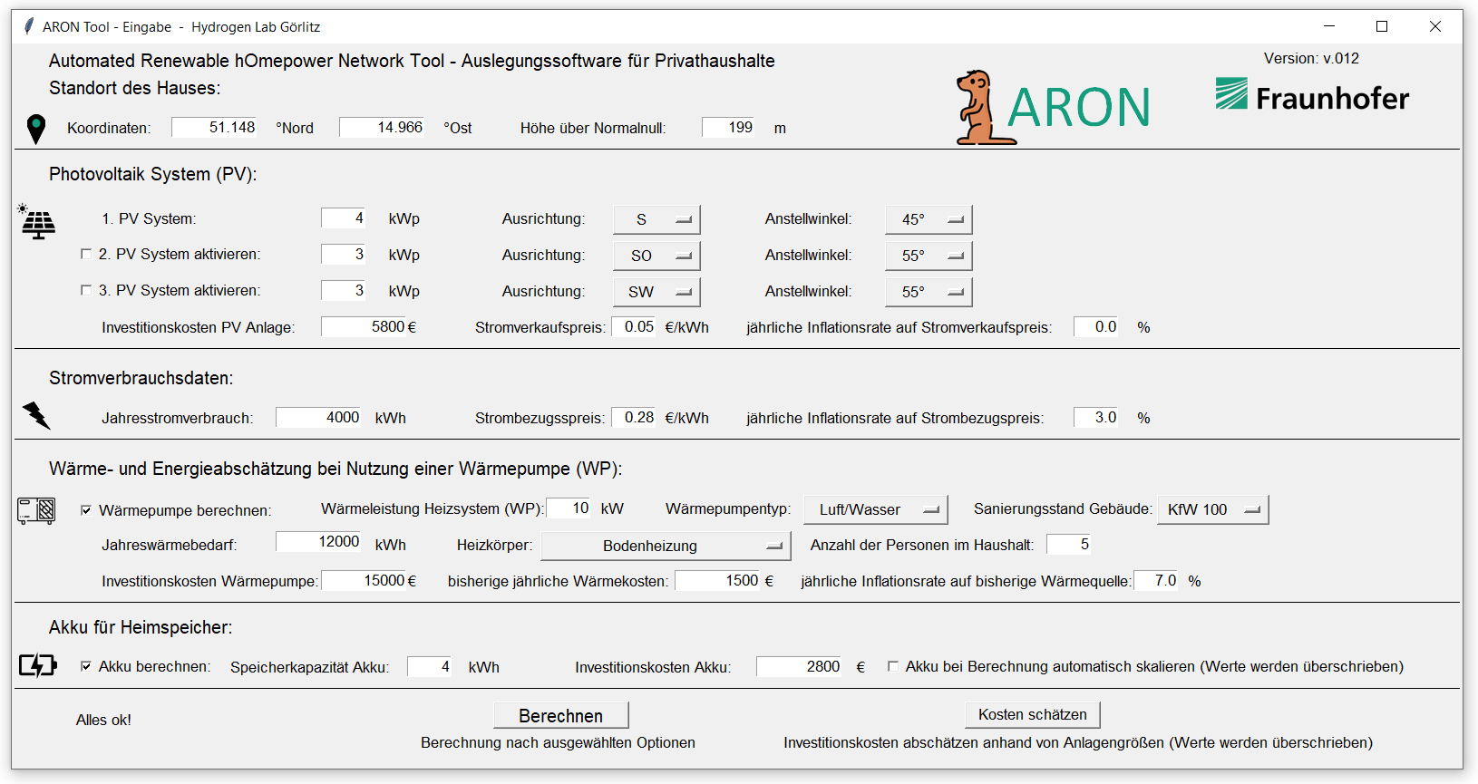
Task: Click the location pin icon next to Koordinaten
Action: coord(36,129)
